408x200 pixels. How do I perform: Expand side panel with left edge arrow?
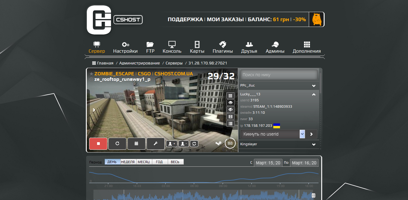[x=94, y=110]
